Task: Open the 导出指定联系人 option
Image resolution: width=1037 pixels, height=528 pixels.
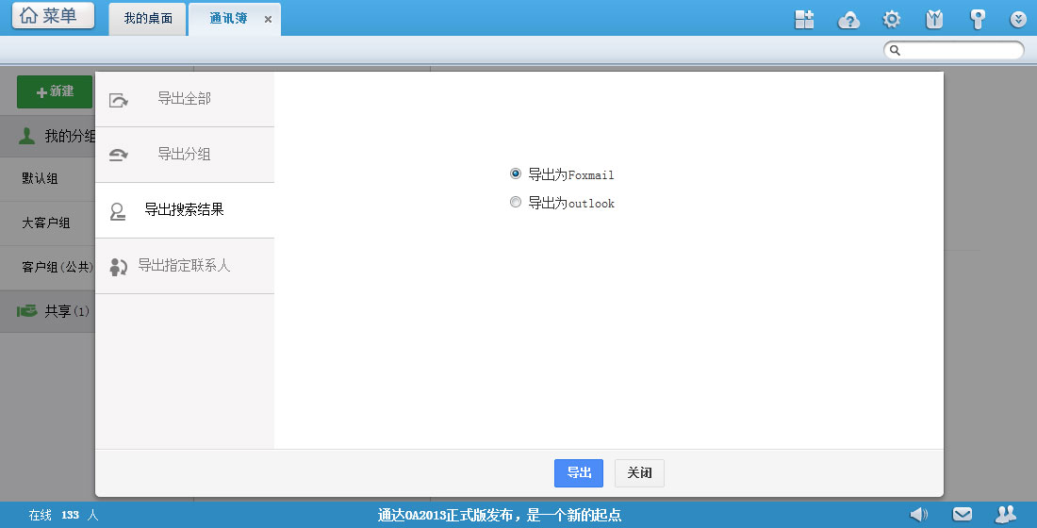Action: pyautogui.click(x=184, y=266)
